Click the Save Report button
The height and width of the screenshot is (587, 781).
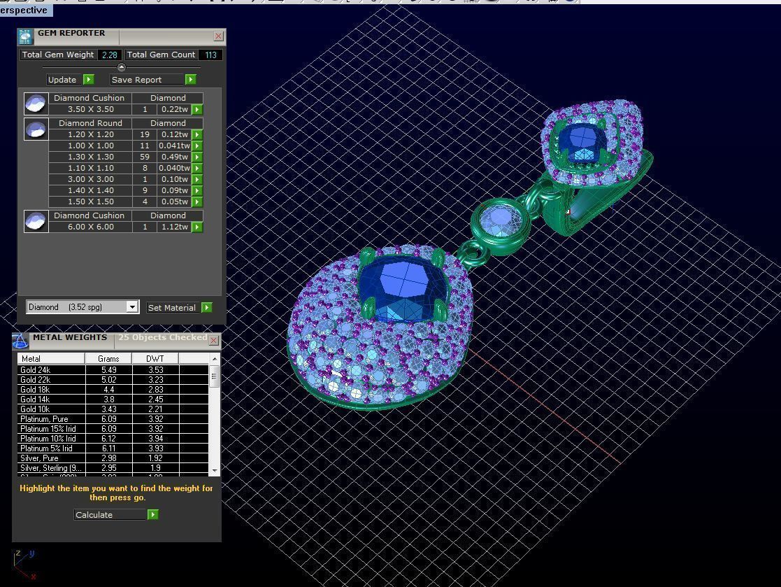153,80
